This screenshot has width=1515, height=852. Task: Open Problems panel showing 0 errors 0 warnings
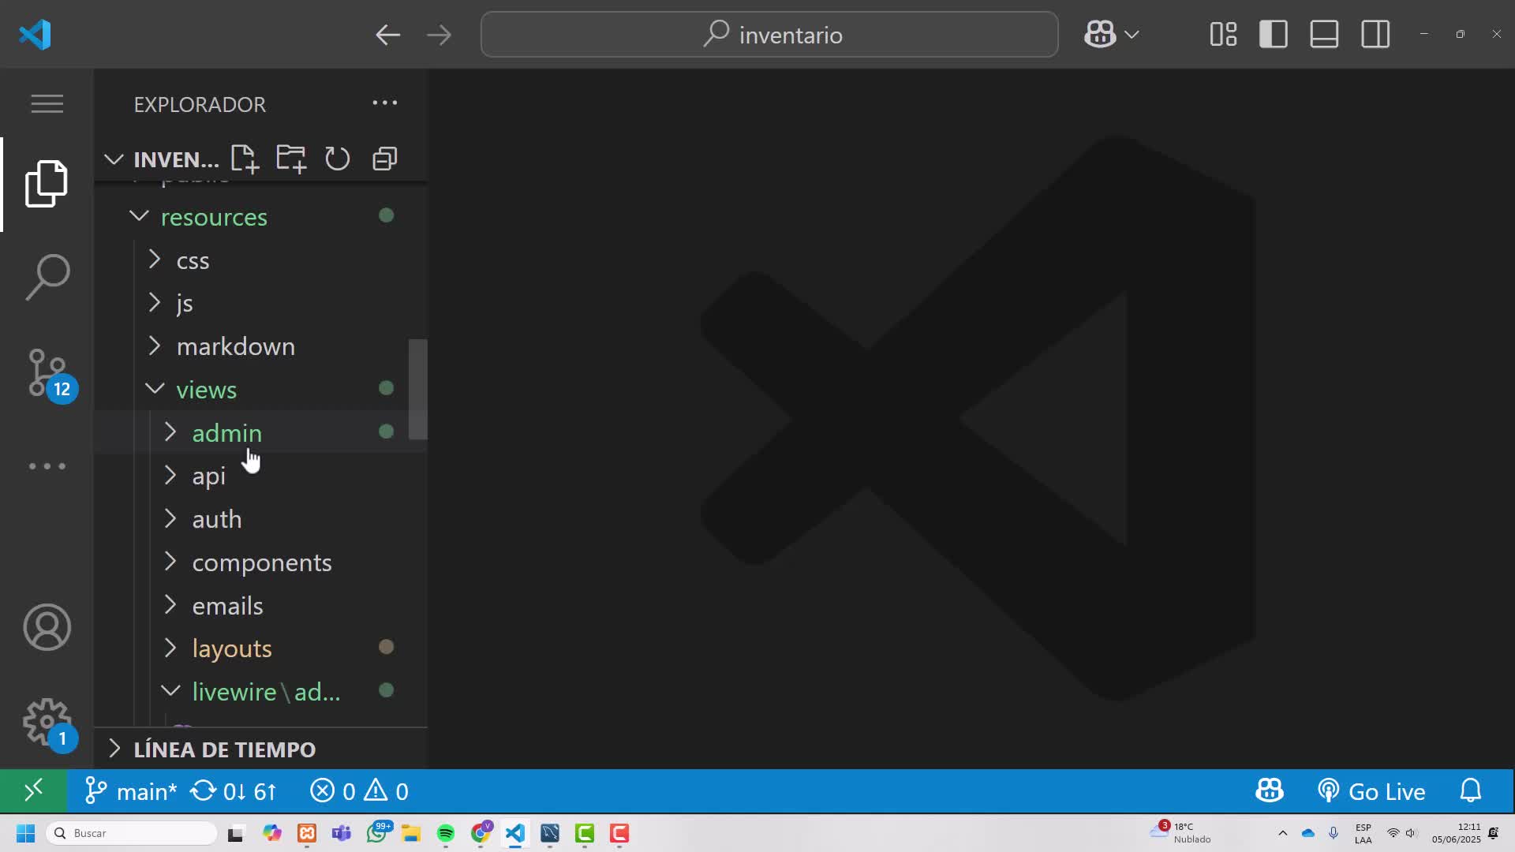coord(360,790)
